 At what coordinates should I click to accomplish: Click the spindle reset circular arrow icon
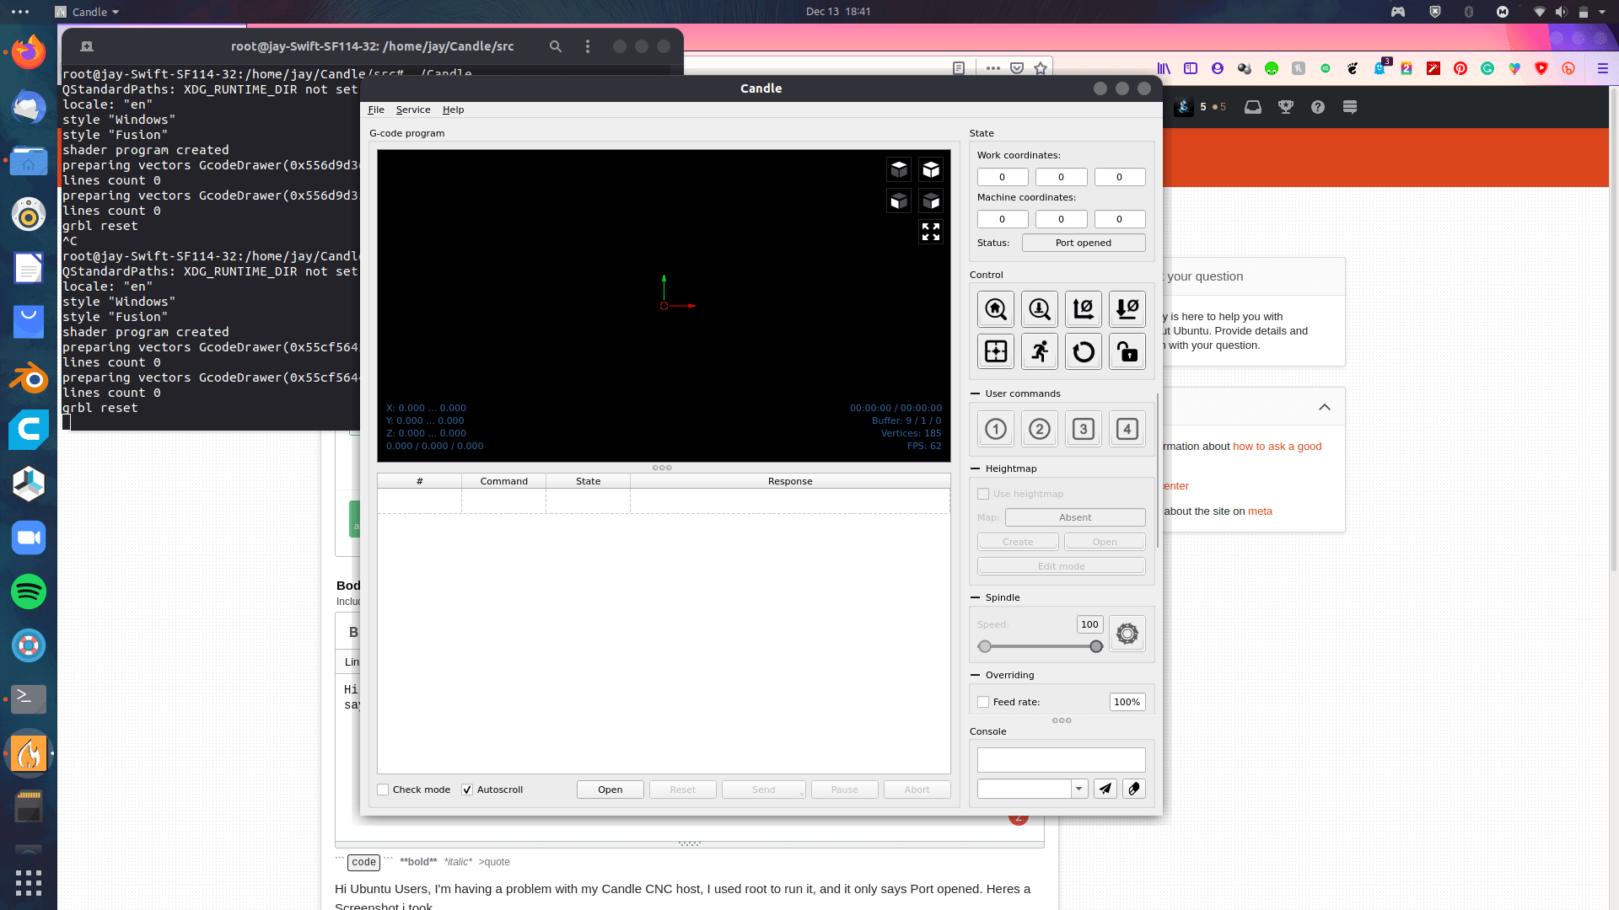[x=1084, y=351]
